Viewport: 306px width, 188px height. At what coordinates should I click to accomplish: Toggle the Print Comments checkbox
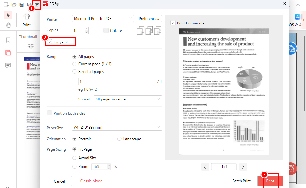(173, 23)
